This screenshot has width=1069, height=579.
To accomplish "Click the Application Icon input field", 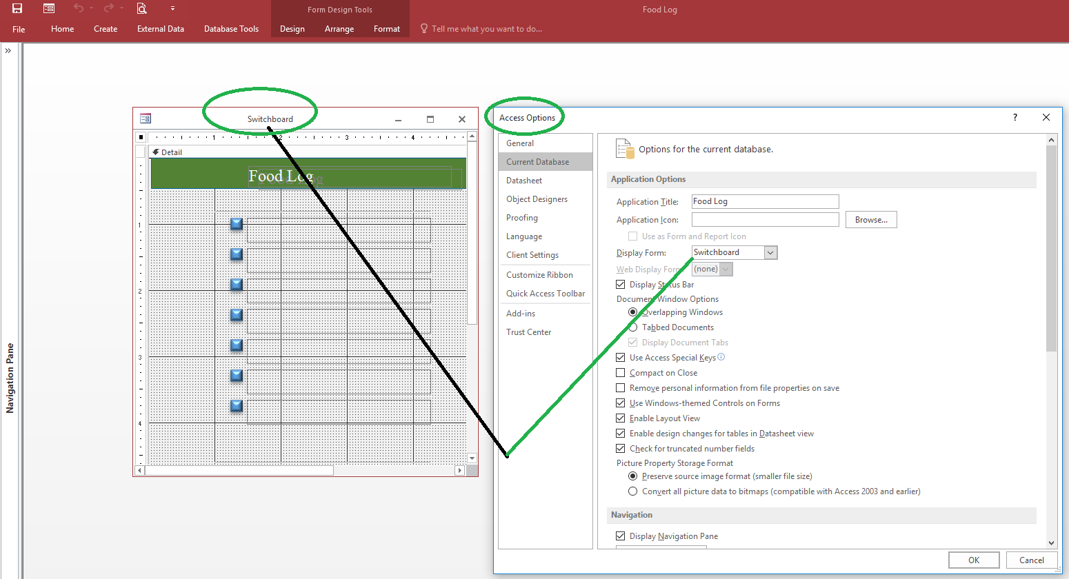I will (765, 219).
